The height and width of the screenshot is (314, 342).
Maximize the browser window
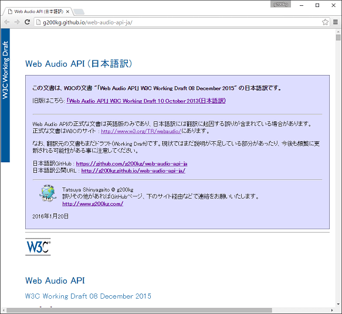317,5
